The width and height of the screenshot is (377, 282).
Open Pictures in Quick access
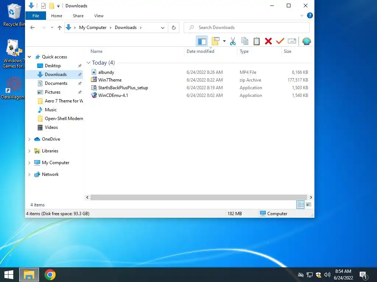coord(52,92)
